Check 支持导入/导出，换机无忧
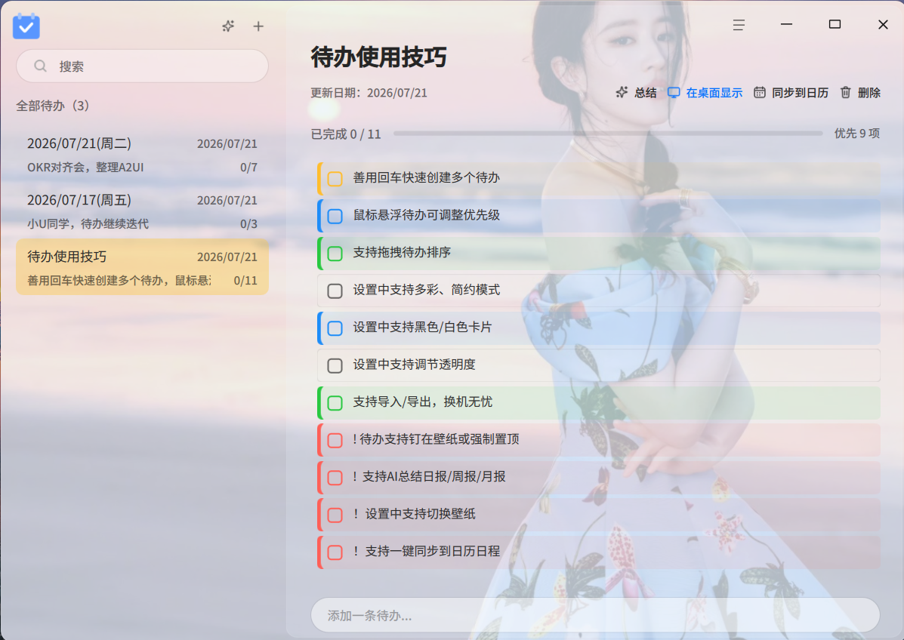 pyautogui.click(x=335, y=403)
